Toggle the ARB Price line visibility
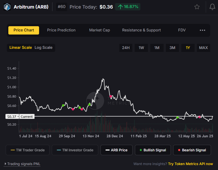The image size is (218, 170). pyautogui.click(x=116, y=150)
